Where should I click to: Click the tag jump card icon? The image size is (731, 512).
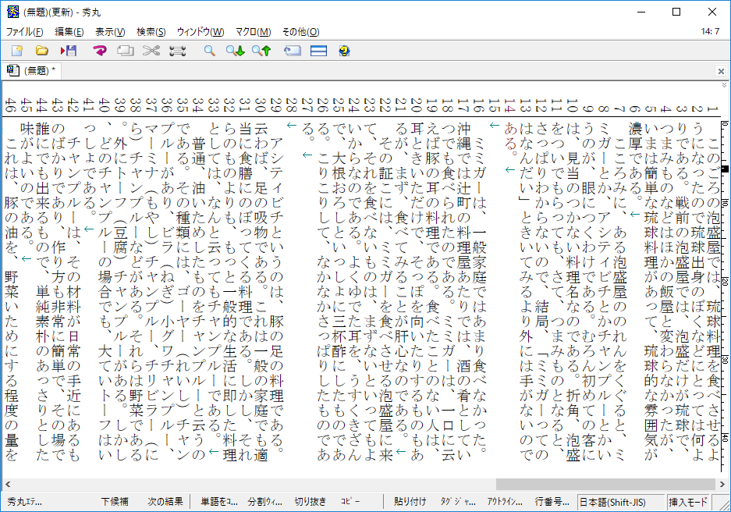pos(293,51)
